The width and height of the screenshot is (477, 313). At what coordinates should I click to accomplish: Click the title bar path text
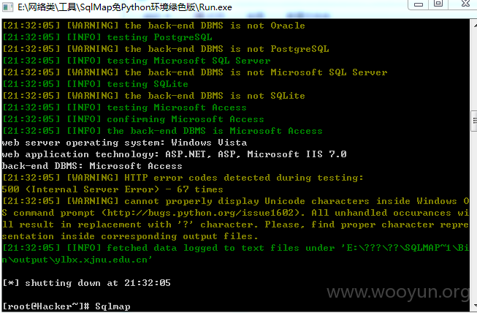125,7
